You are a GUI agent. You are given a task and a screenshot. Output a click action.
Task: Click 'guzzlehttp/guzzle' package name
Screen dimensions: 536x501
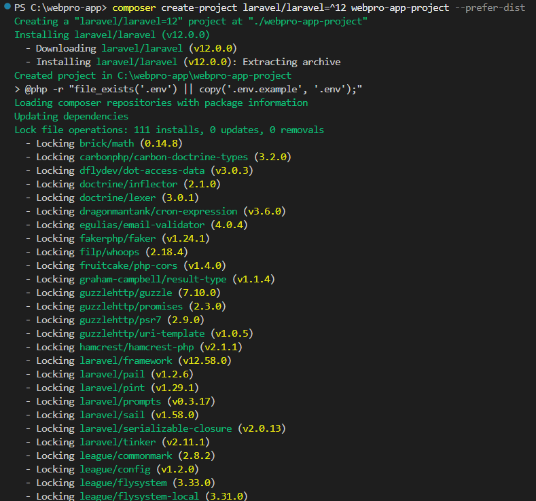tap(126, 293)
